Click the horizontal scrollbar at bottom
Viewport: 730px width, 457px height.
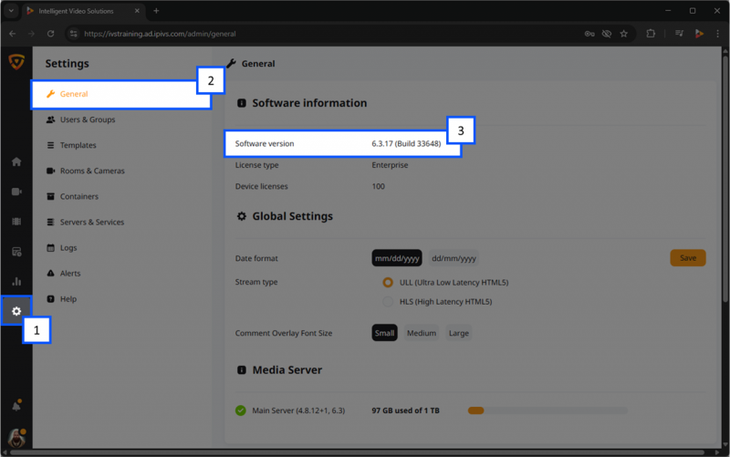tap(357, 452)
